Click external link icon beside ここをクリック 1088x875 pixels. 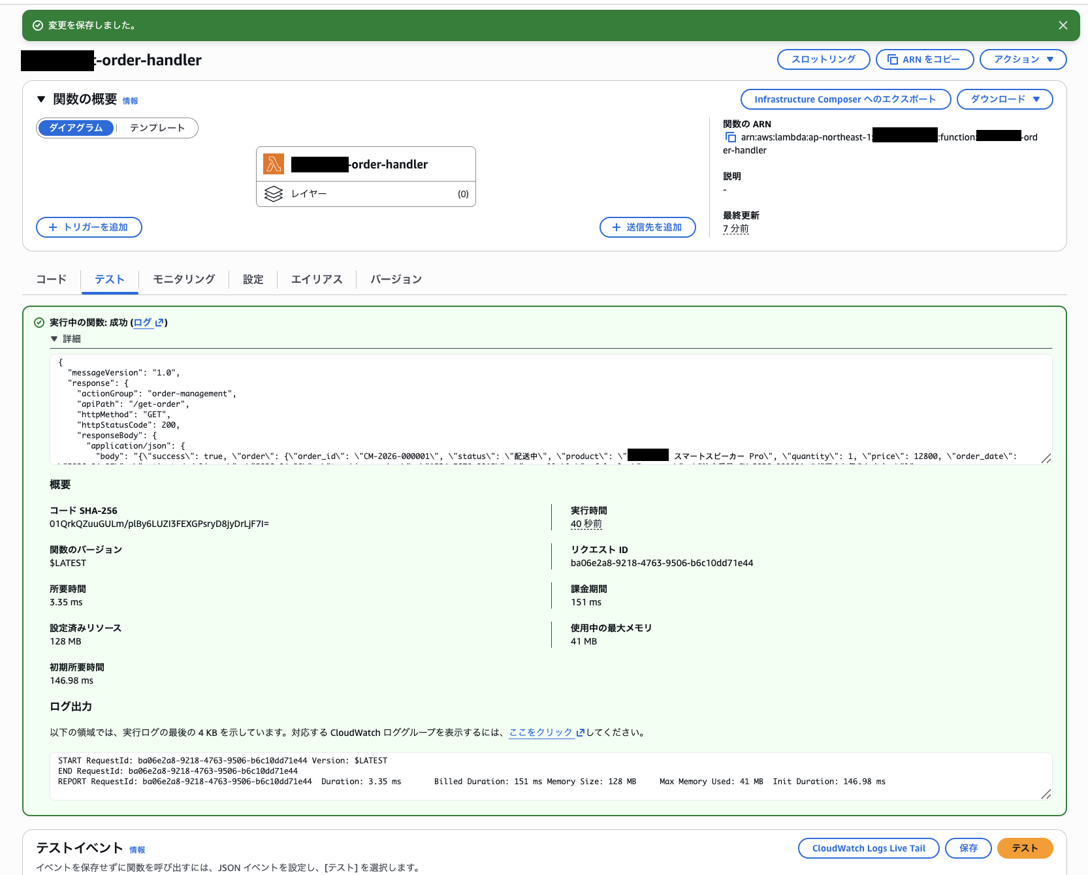580,733
